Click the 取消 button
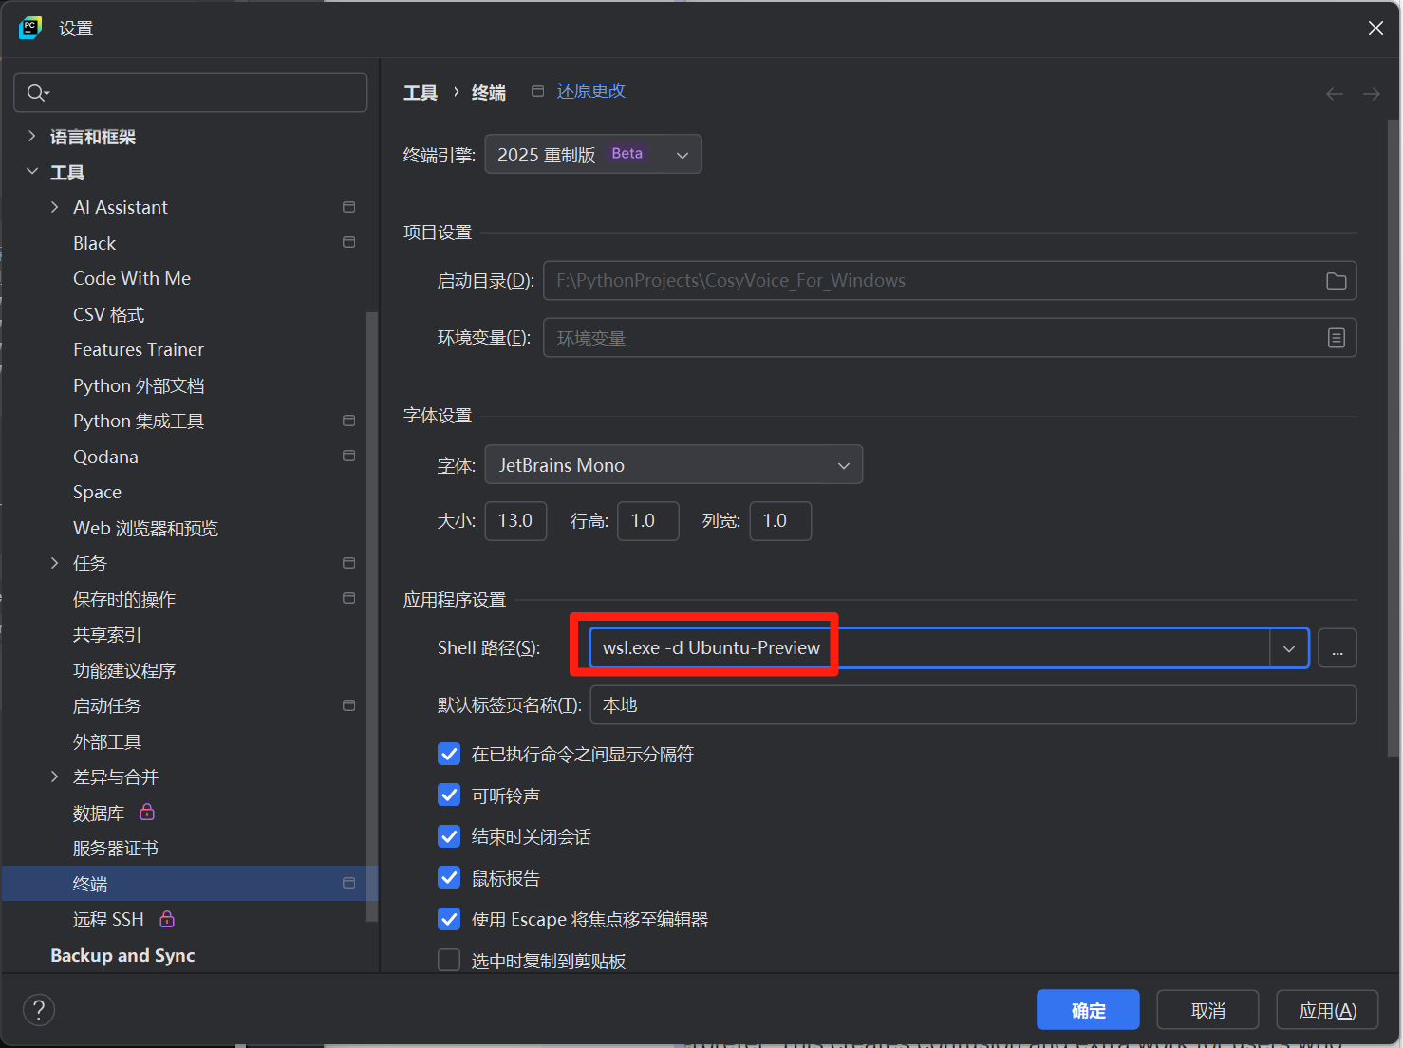The image size is (1403, 1048). click(1207, 1010)
